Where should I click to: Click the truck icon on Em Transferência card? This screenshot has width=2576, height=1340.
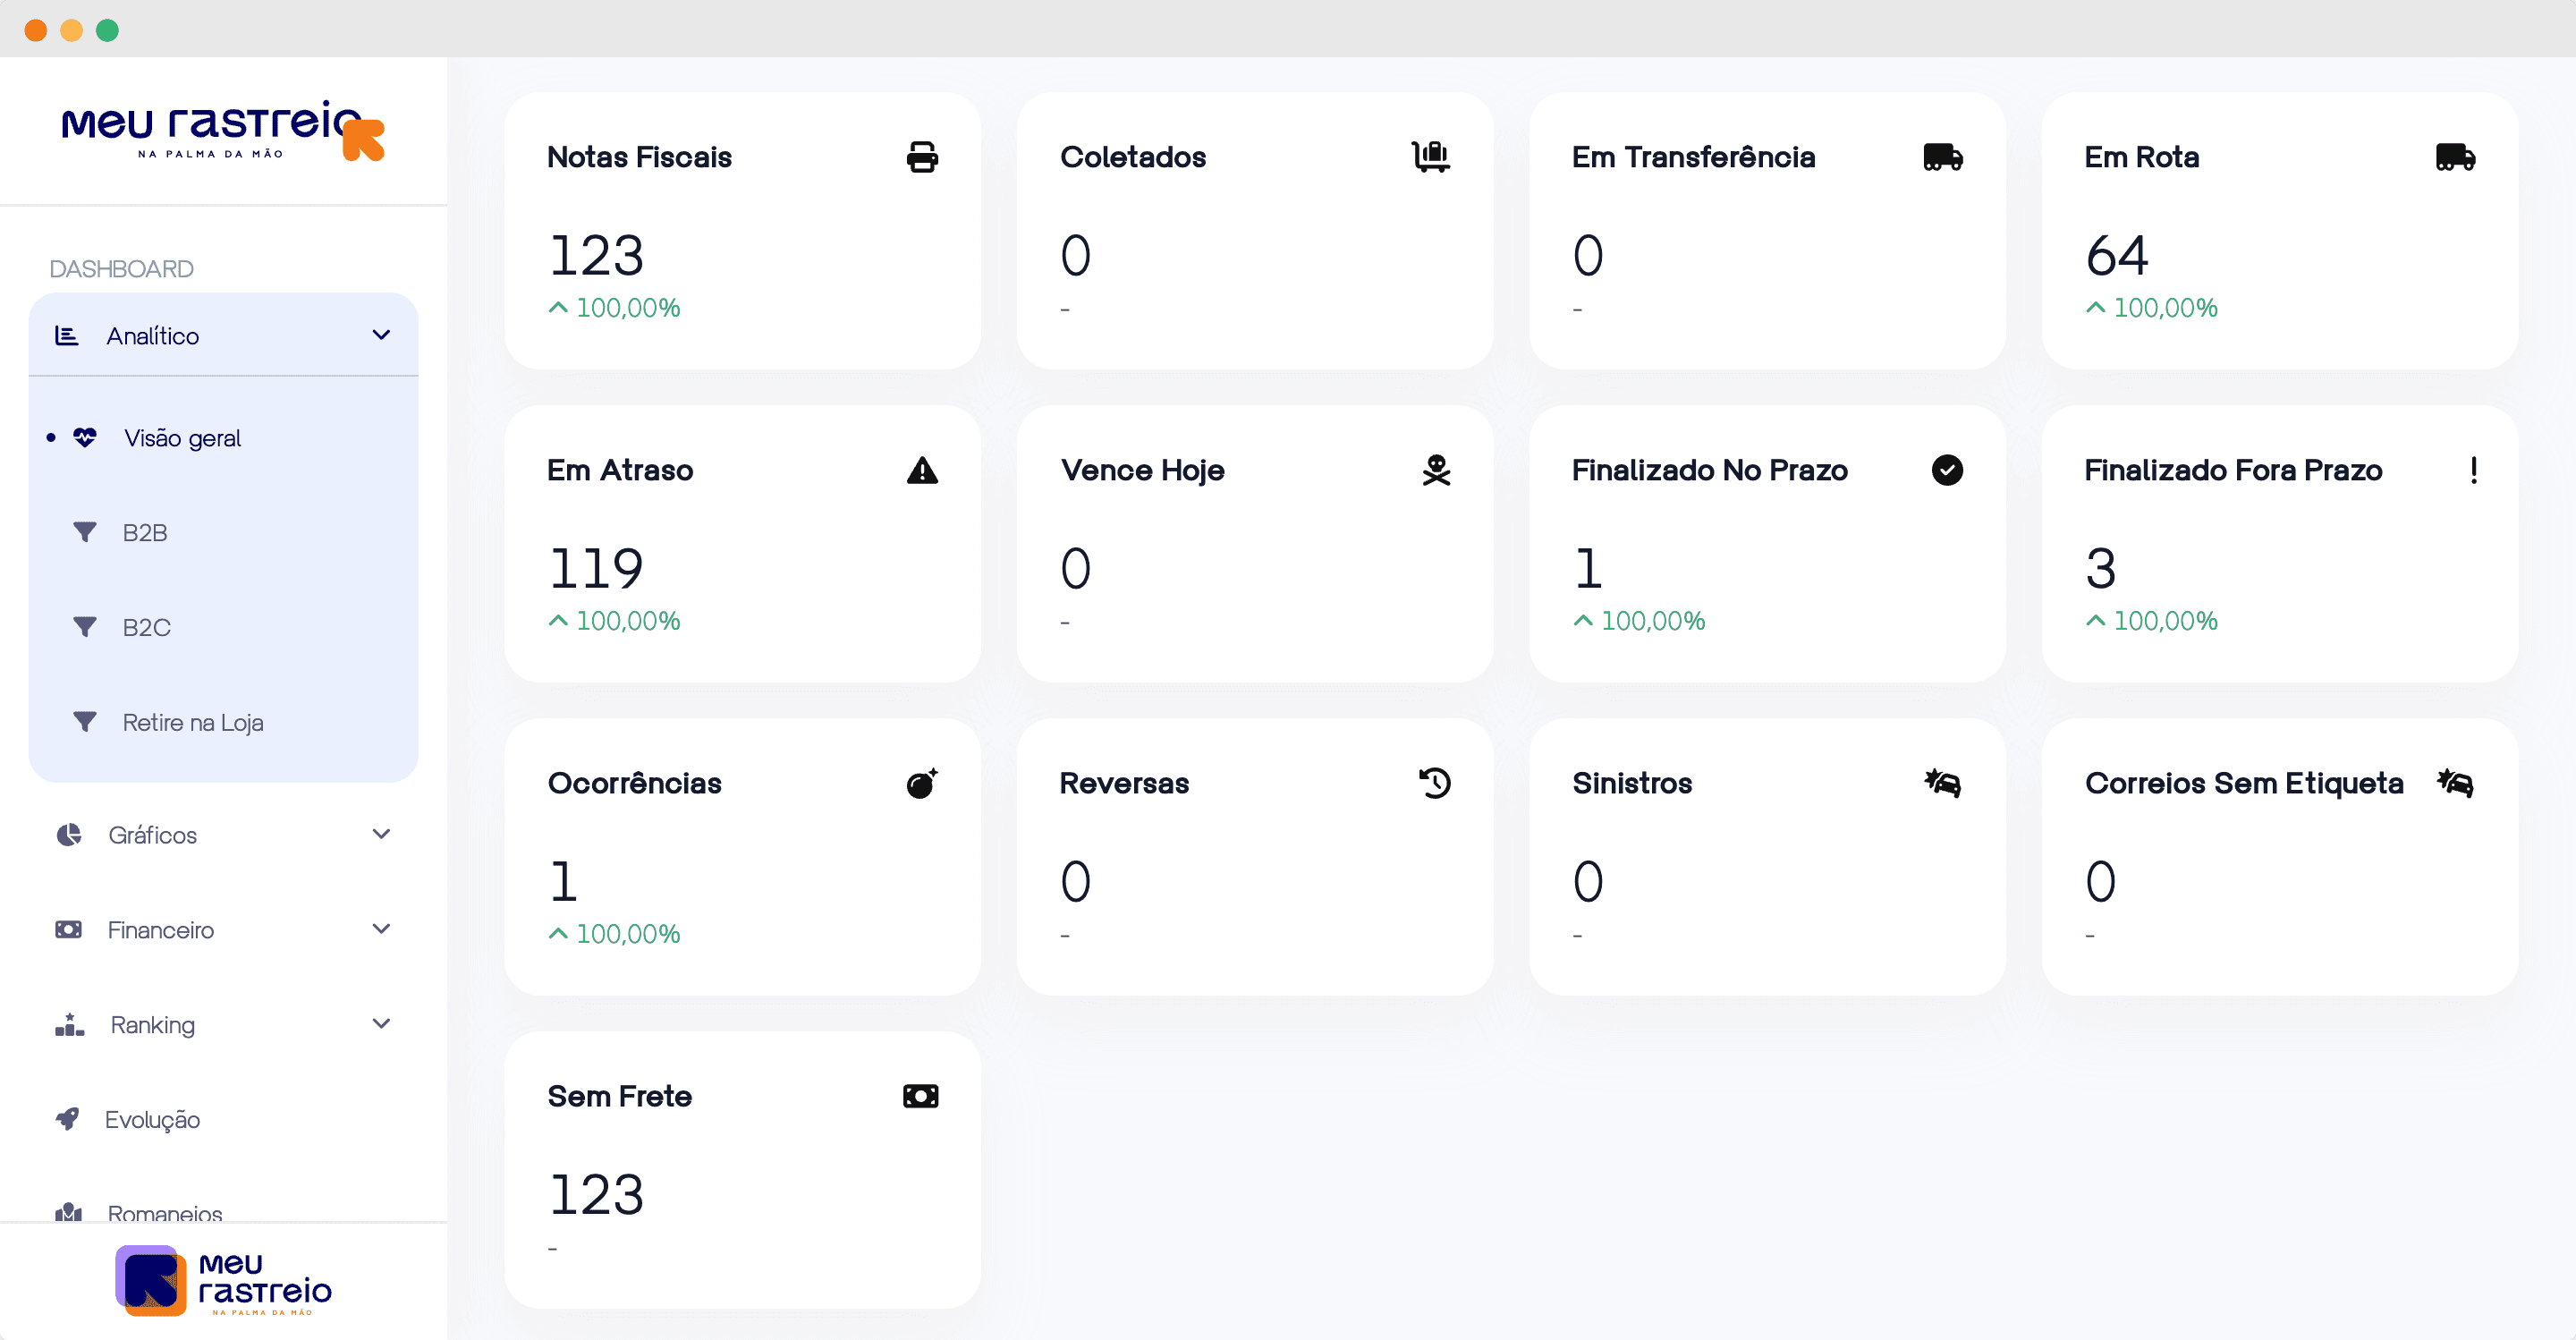[x=1942, y=157]
